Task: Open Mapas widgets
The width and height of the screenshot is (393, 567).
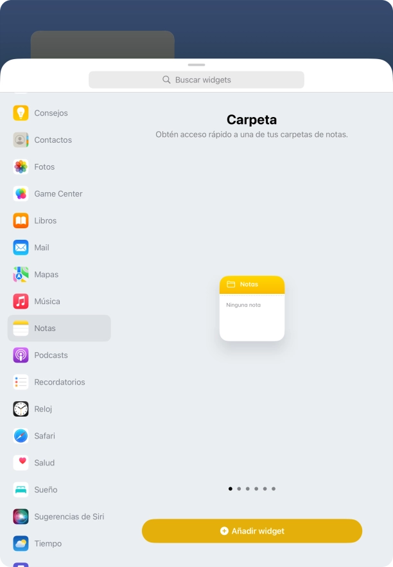Action: [x=59, y=274]
